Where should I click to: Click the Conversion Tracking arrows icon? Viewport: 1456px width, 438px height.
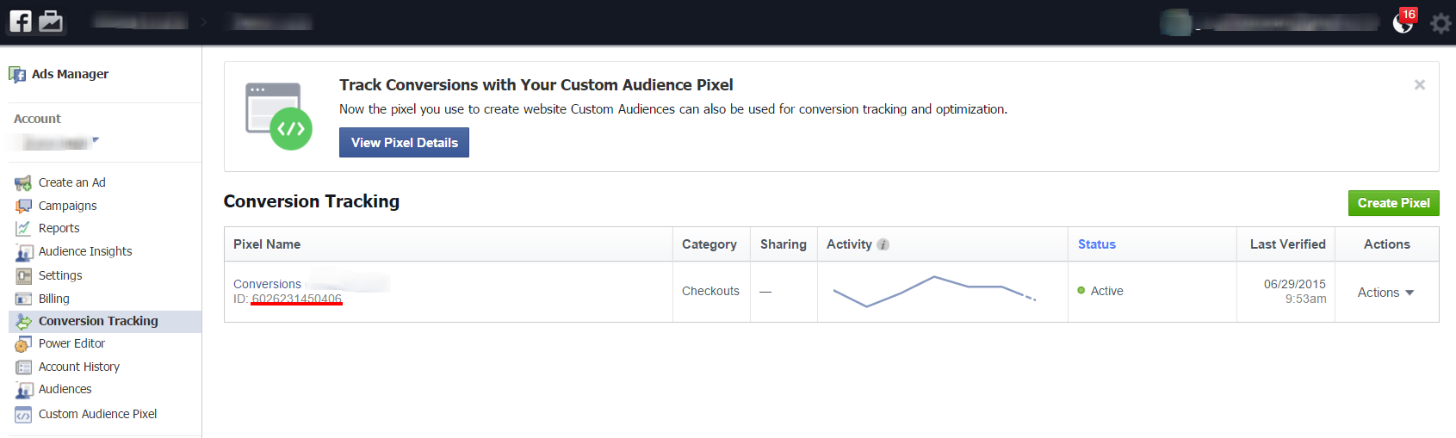[23, 322]
